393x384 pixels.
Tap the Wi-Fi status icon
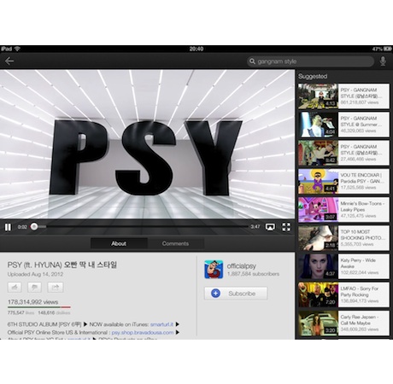17,49
